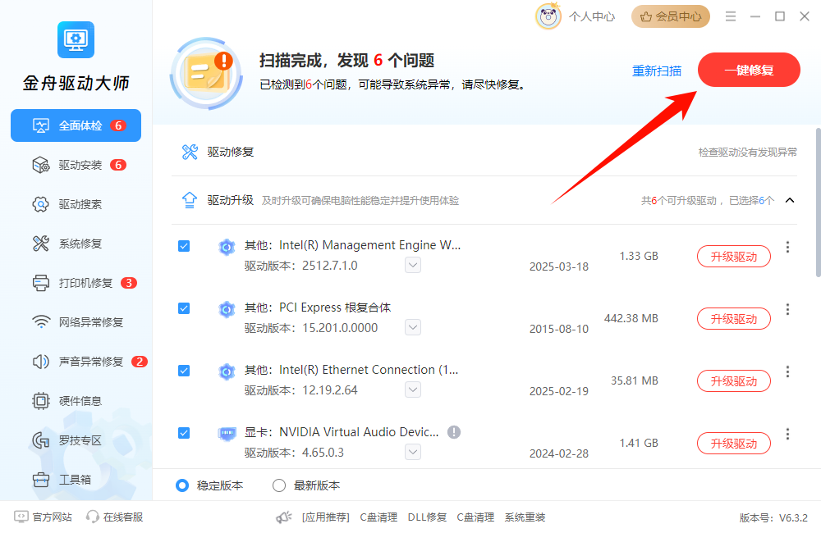The width and height of the screenshot is (821, 533).
Task: Click the 声音异常修复 speaker icon
Action: (x=41, y=362)
